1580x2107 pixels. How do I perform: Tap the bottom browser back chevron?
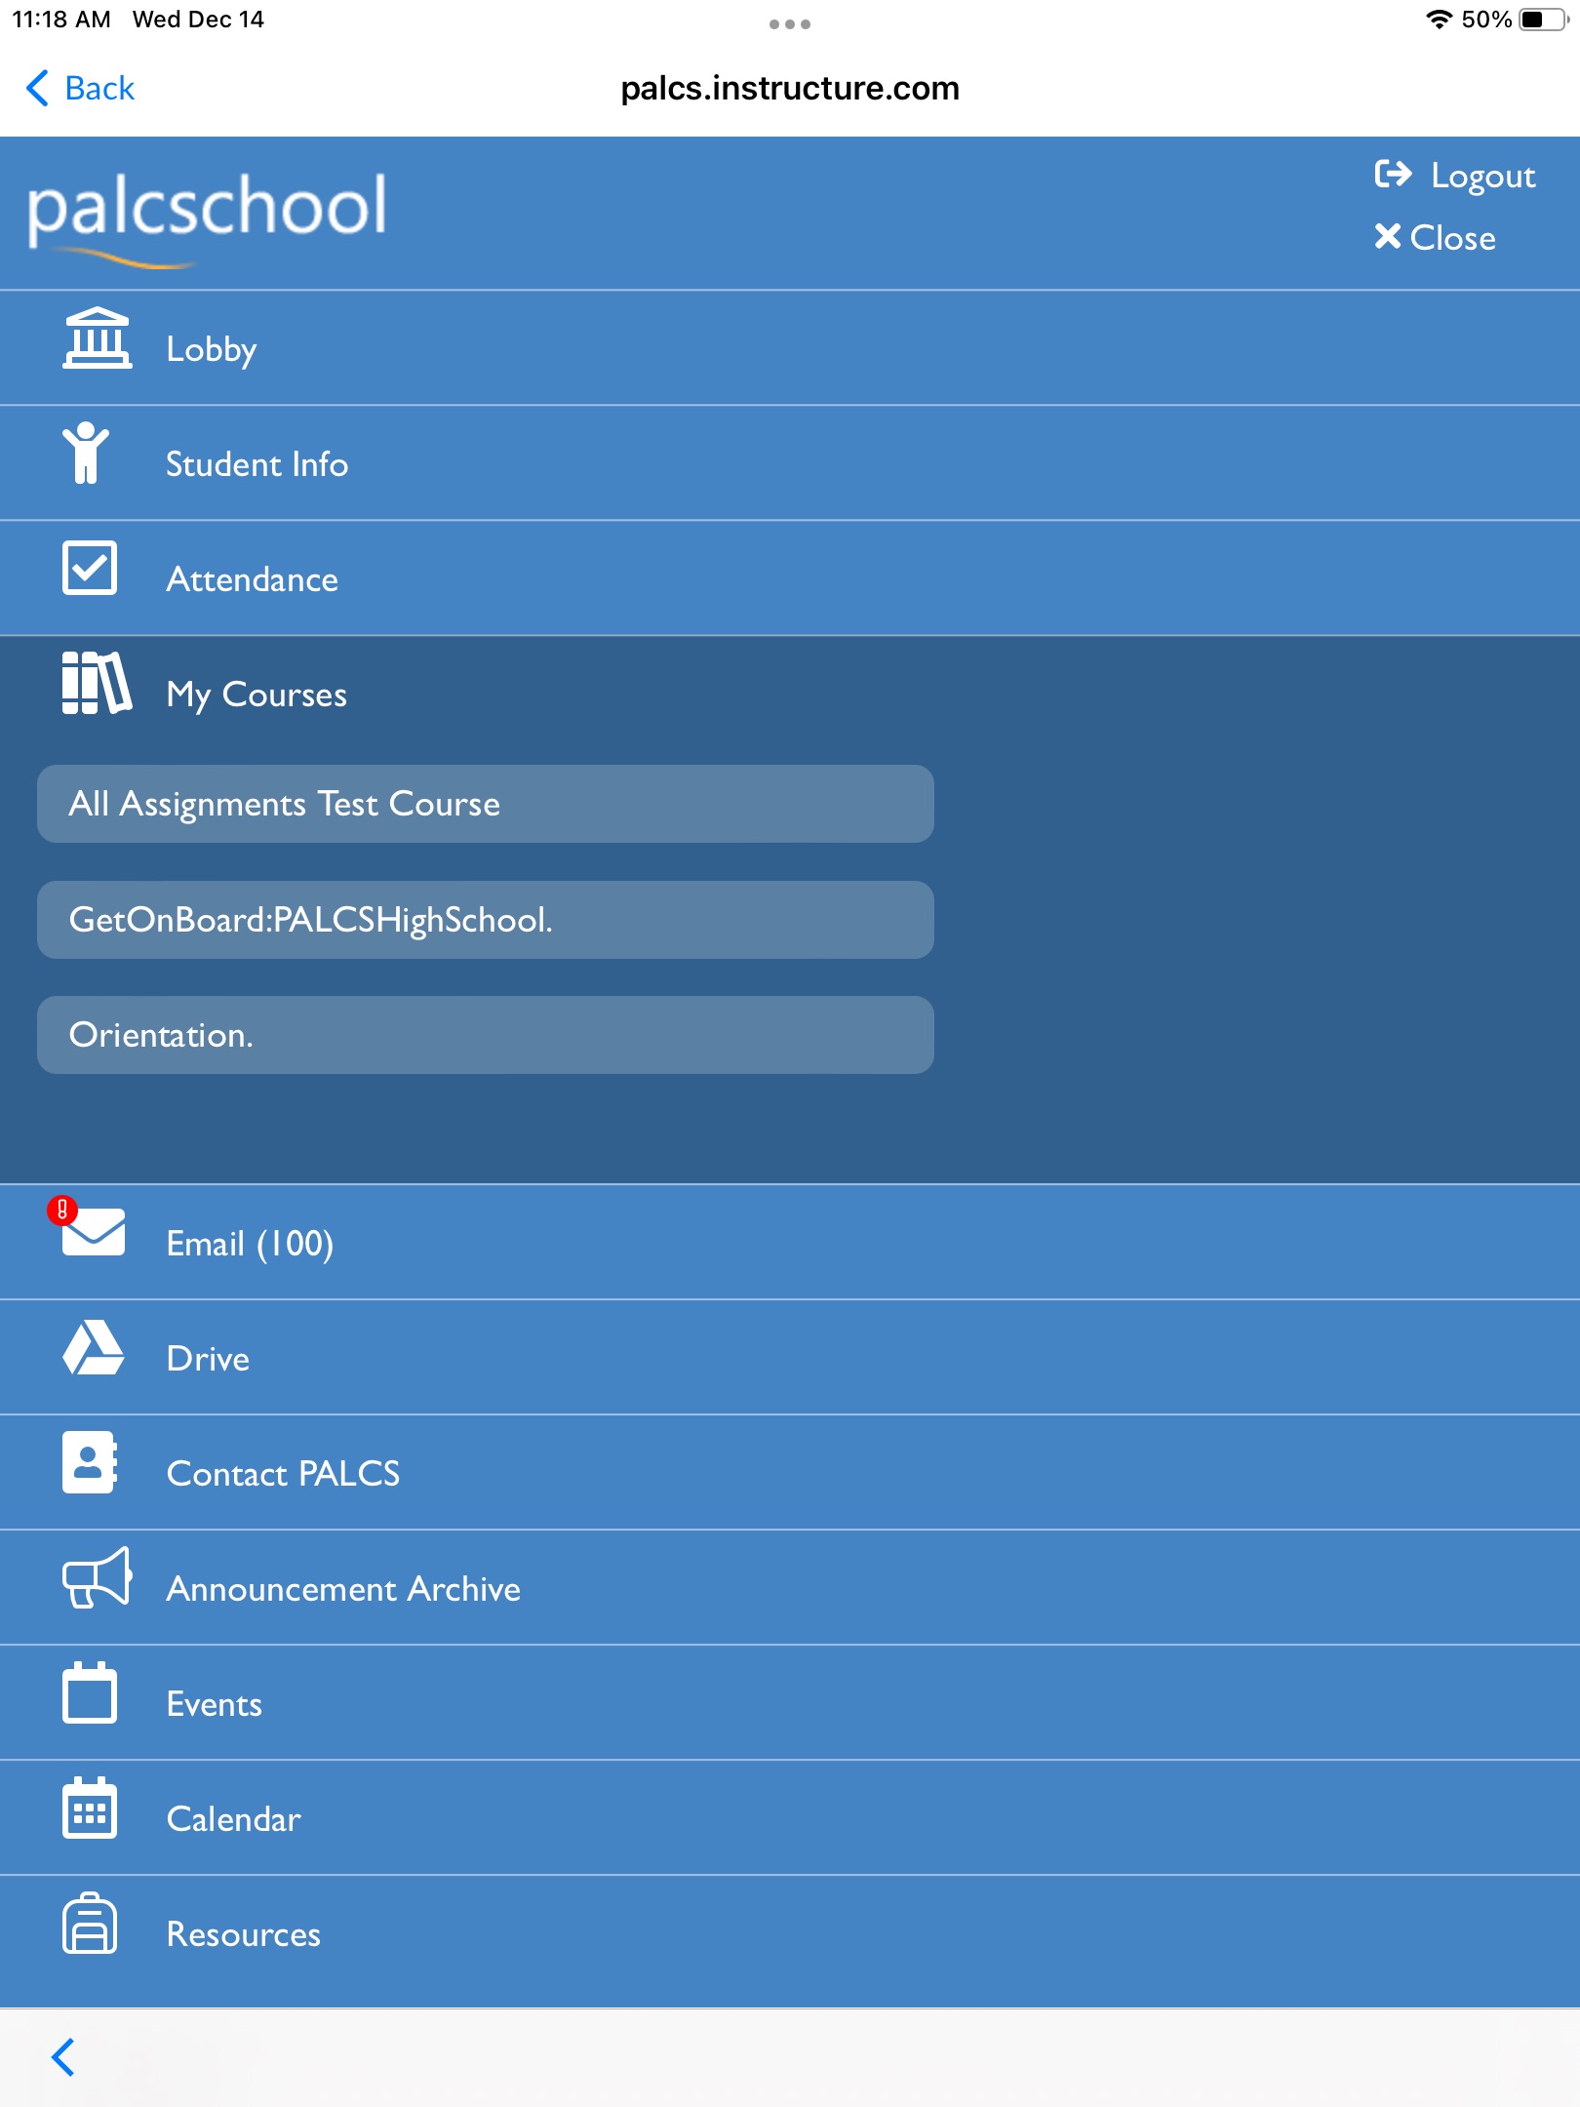63,2057
